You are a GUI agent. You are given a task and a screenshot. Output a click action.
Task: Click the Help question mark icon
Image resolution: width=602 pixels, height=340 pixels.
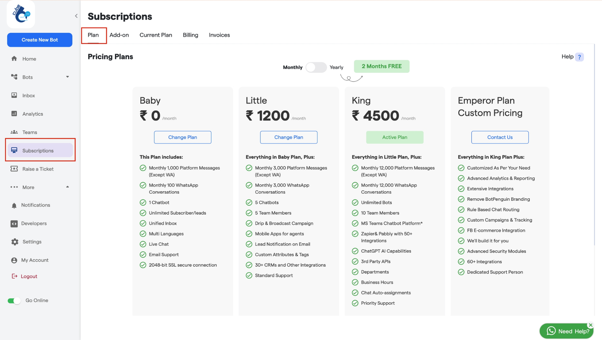579,57
